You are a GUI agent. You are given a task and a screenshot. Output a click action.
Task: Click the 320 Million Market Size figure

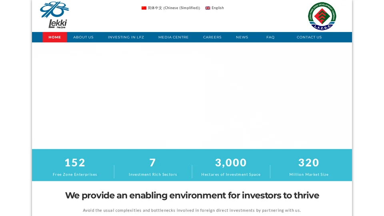coord(308,163)
